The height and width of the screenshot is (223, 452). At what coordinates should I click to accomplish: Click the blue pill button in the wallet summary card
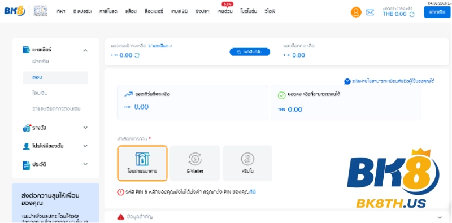click(250, 52)
